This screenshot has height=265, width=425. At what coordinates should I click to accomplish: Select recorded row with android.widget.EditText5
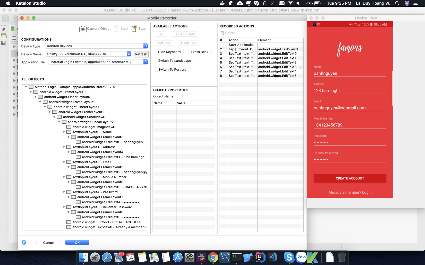coord(261,76)
